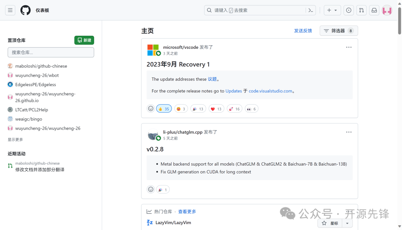Image resolution: width=402 pixels, height=230 pixels.
Task: Open recent activity 修改文档并添加部分翻译
Action: point(40,170)
